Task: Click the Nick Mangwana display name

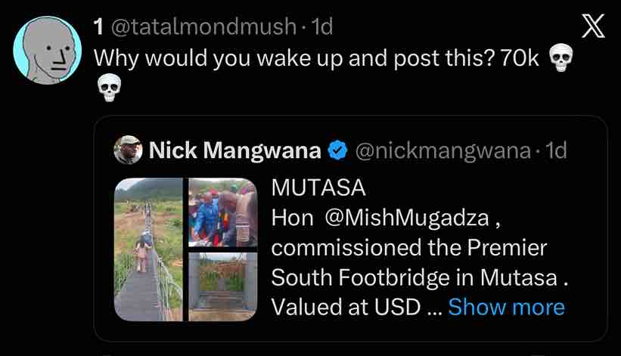Action: click(234, 151)
